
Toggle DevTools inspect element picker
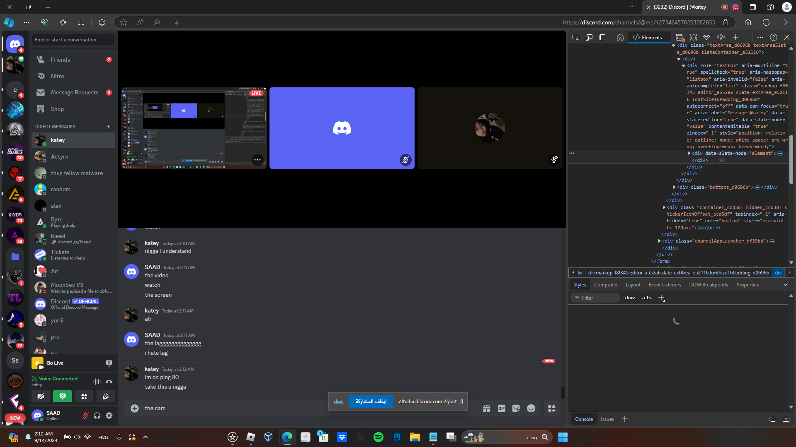point(576,38)
